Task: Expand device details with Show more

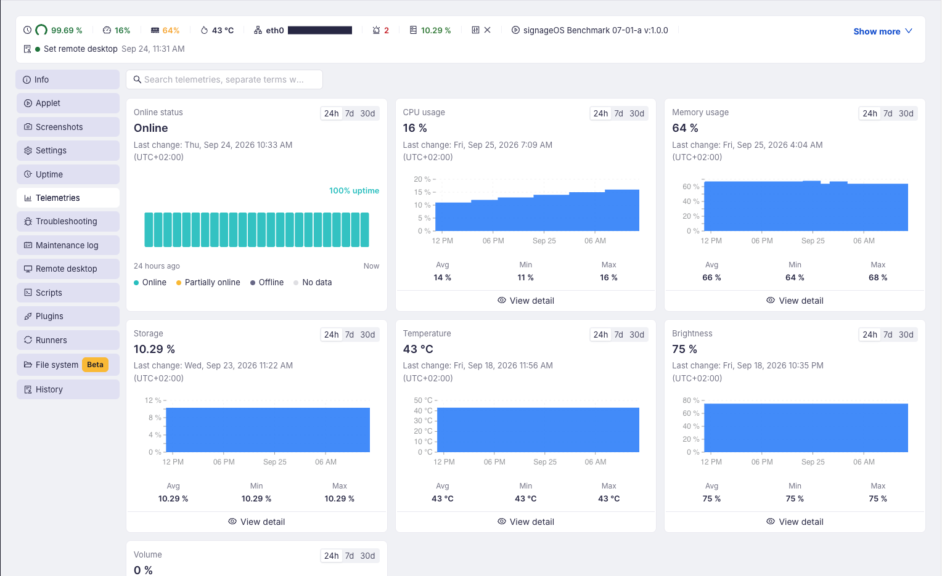Action: pyautogui.click(x=883, y=31)
